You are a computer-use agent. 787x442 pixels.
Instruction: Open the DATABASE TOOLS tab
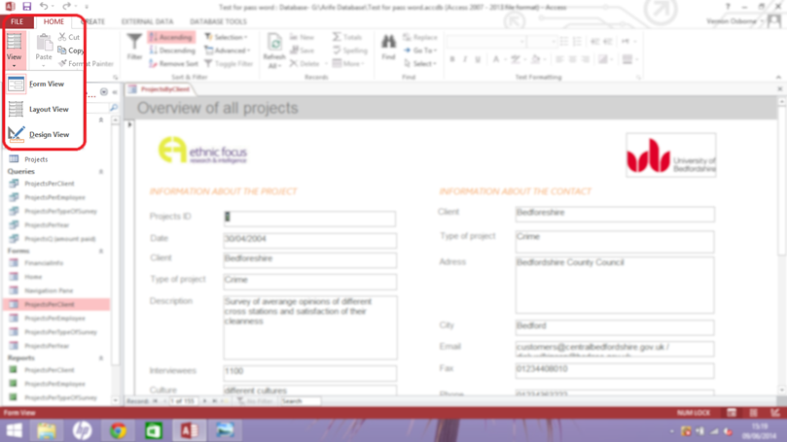tap(218, 21)
